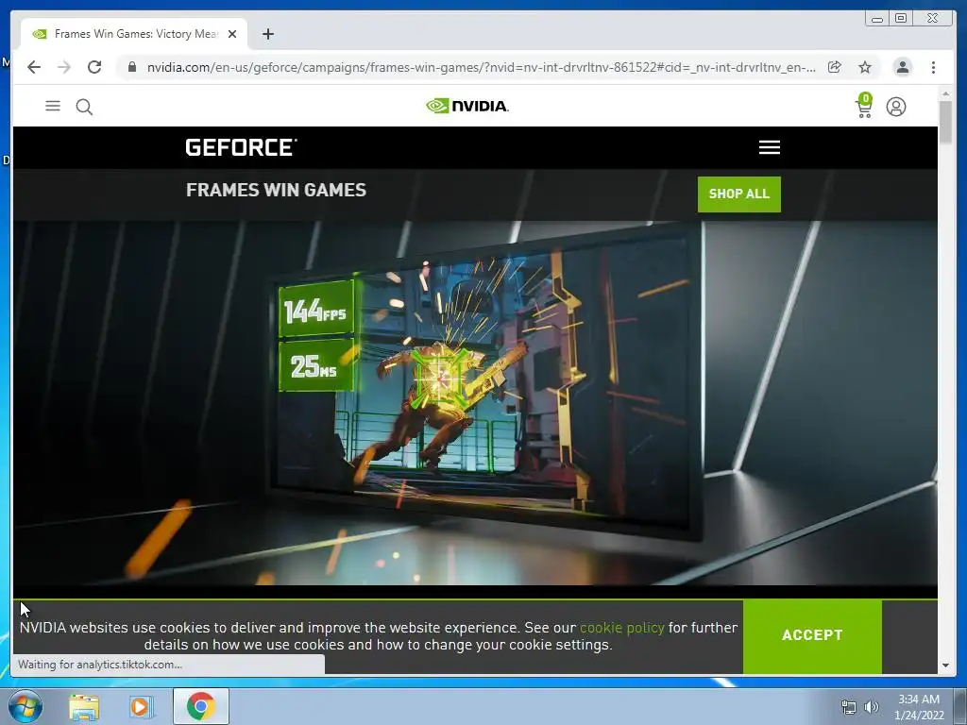
Task: Click the page scrollbar down arrow
Action: coord(945,666)
